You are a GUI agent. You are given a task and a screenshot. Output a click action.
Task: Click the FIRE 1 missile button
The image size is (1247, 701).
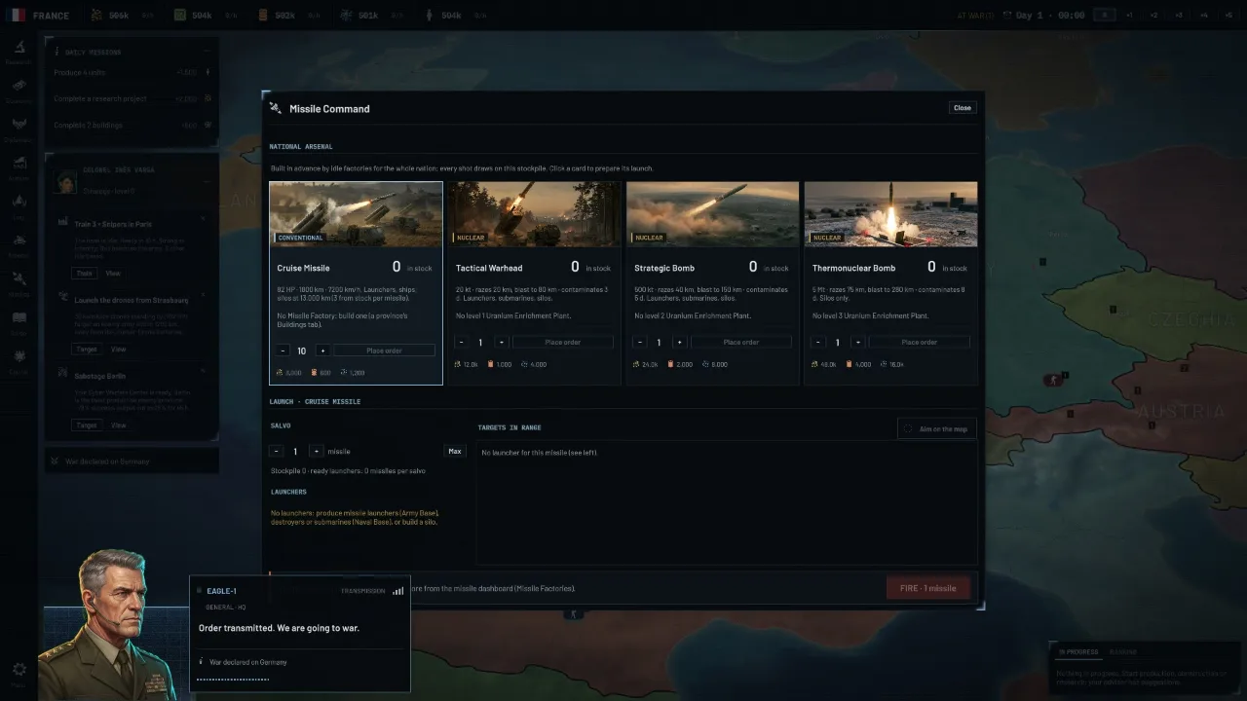pos(927,588)
